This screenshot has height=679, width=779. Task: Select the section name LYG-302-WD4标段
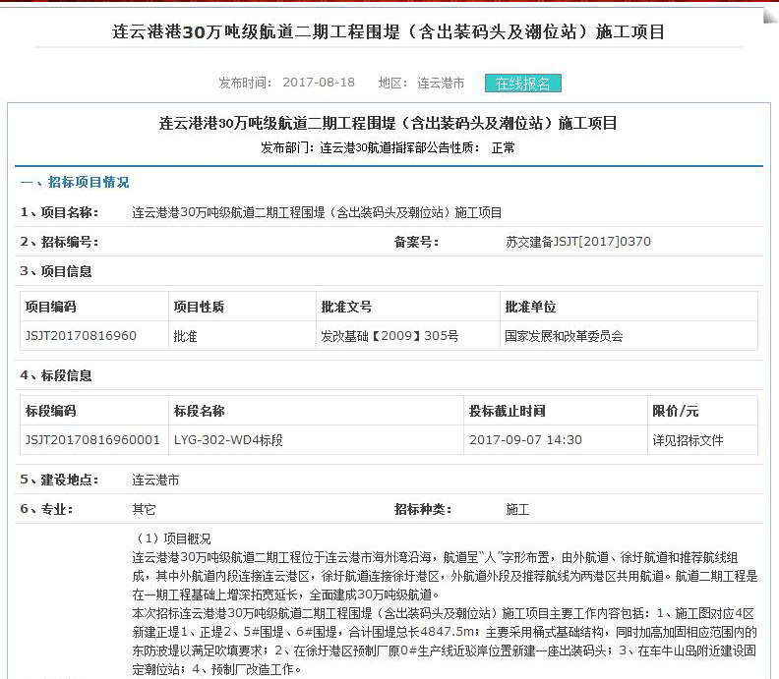pos(228,440)
